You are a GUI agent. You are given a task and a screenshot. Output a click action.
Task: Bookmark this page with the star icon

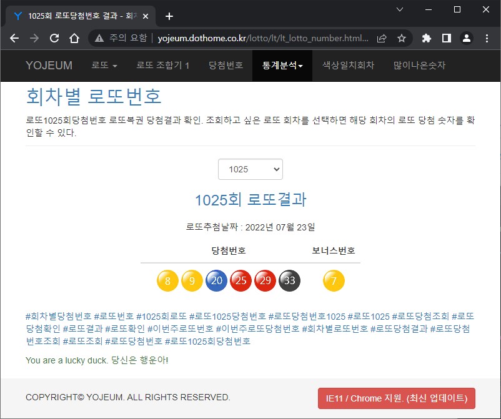pyautogui.click(x=402, y=39)
